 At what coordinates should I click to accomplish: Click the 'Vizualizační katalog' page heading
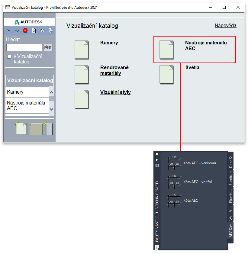[92, 26]
